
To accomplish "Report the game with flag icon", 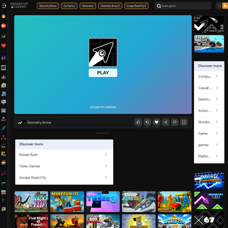I will [x=175, y=122].
